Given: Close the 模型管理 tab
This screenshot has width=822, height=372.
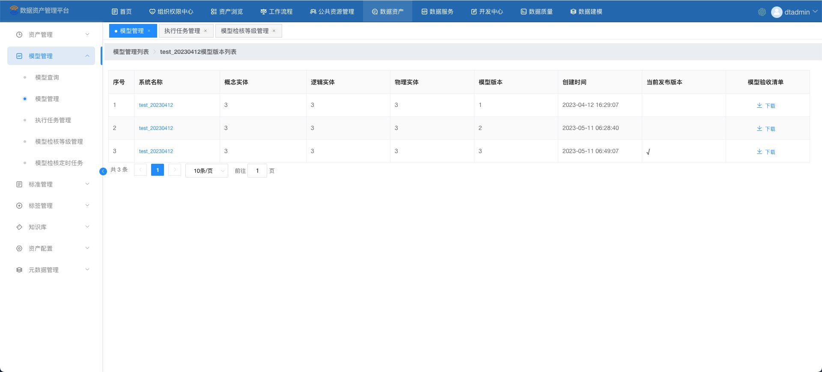Looking at the screenshot, I should click(149, 31).
